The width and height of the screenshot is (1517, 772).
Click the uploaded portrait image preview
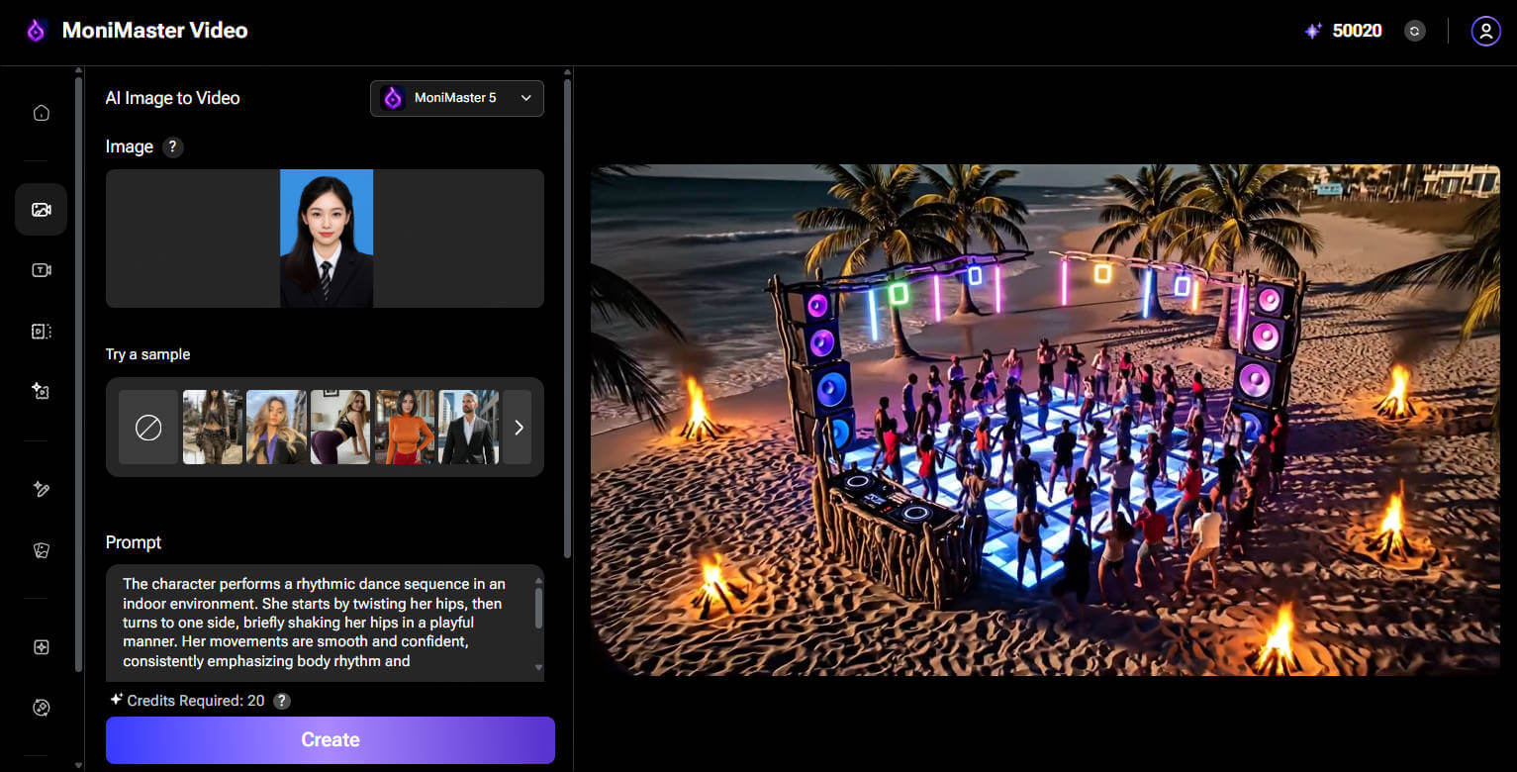326,239
